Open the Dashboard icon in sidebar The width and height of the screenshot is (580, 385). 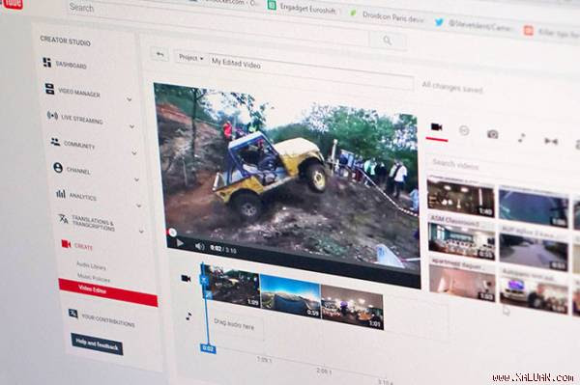(x=47, y=63)
